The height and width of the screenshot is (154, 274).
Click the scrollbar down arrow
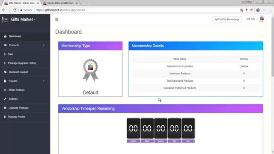[x=273, y=153]
